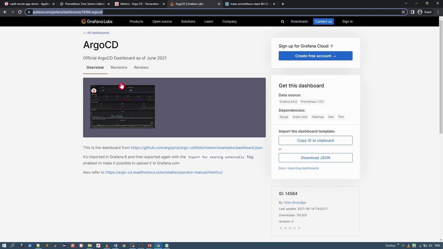
Task: Open Docs: Importing dashboards link
Action: [299, 168]
